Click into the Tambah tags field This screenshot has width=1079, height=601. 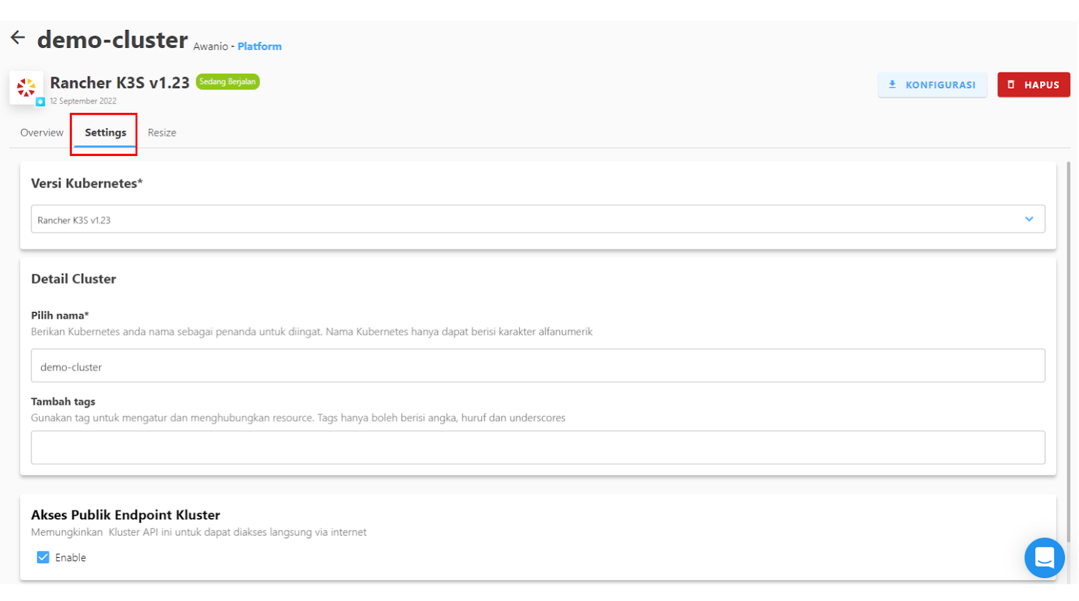(x=537, y=447)
